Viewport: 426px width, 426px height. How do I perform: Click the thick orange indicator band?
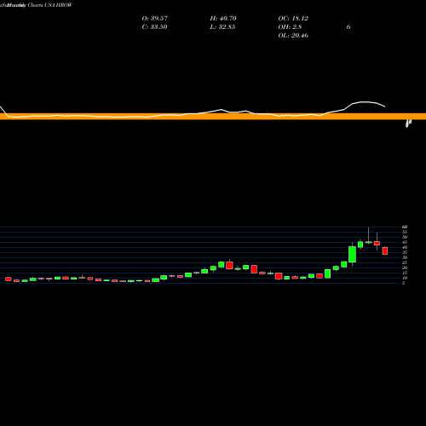(213, 116)
